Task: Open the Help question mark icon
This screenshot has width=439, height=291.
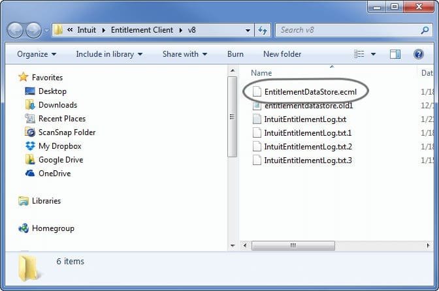Action: coord(419,54)
